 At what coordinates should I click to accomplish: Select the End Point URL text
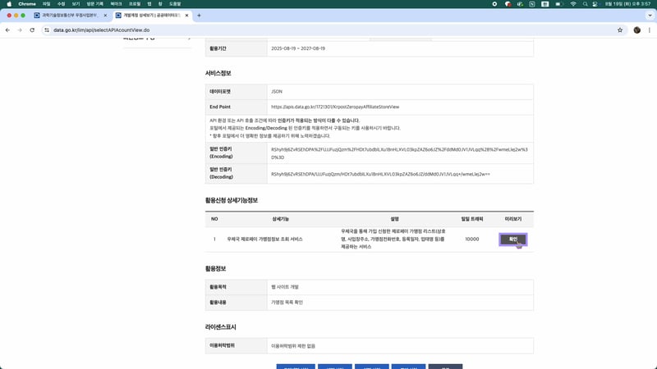tap(335, 107)
